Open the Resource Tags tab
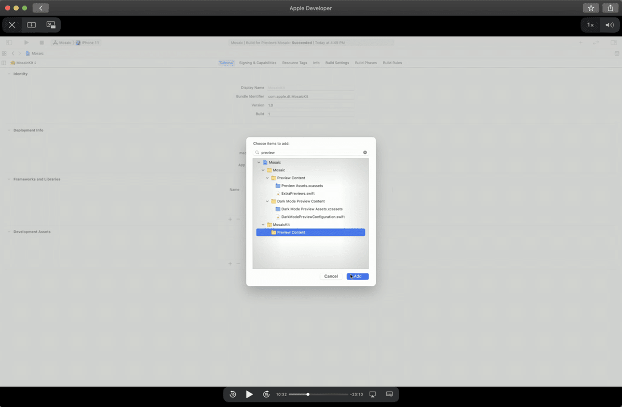Viewport: 622px width, 407px height. [x=294, y=63]
